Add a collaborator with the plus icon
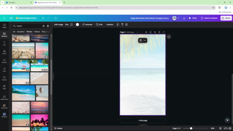Image resolution: width=233 pixels, height=131 pixels. pyautogui.click(x=178, y=18)
